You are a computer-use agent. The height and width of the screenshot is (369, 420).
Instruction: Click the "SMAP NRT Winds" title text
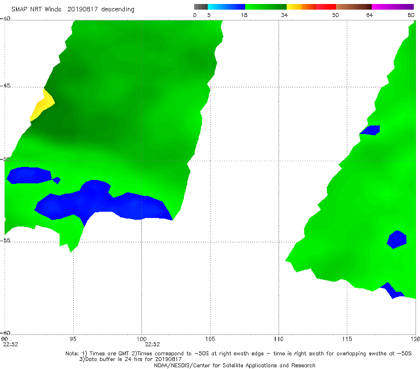36,9
